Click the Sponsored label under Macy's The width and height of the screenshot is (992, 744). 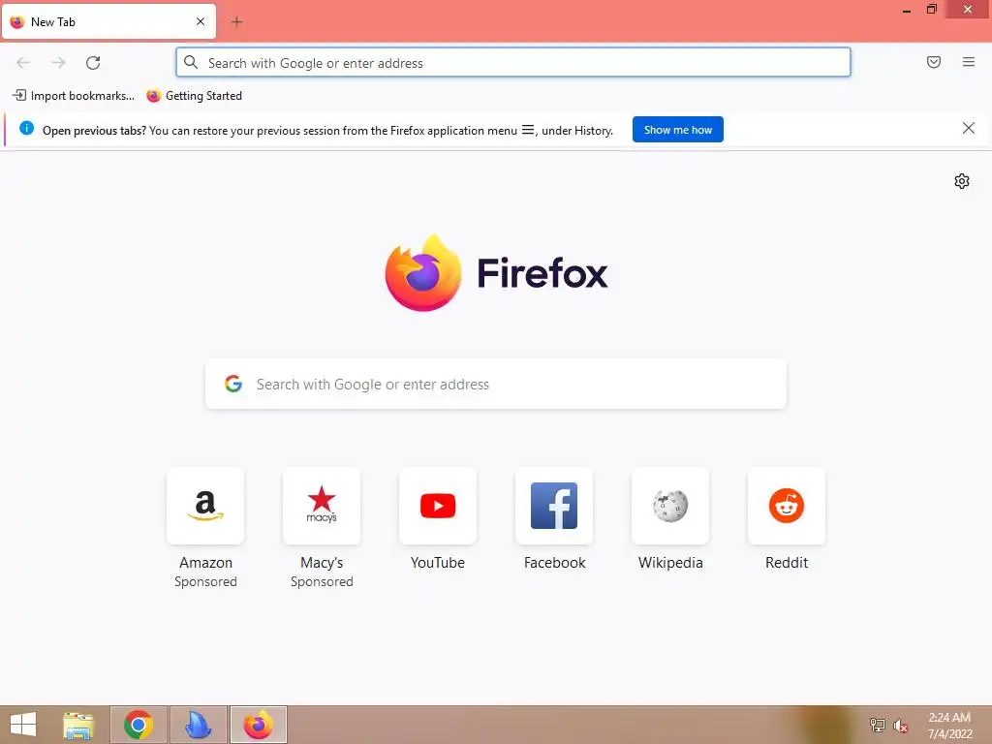322,581
